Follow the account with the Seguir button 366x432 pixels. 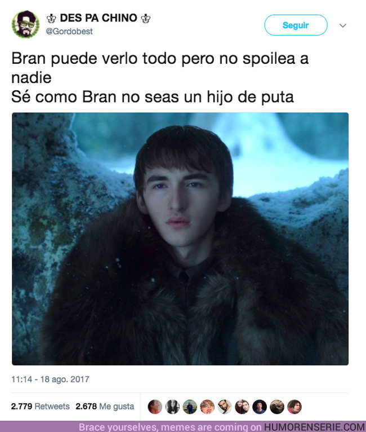[296, 25]
